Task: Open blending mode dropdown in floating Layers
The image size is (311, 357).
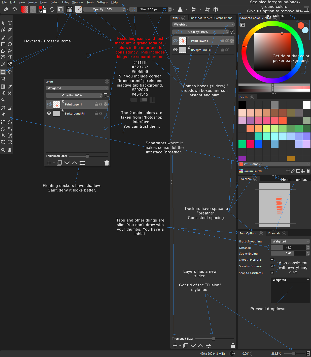Action: (x=77, y=88)
